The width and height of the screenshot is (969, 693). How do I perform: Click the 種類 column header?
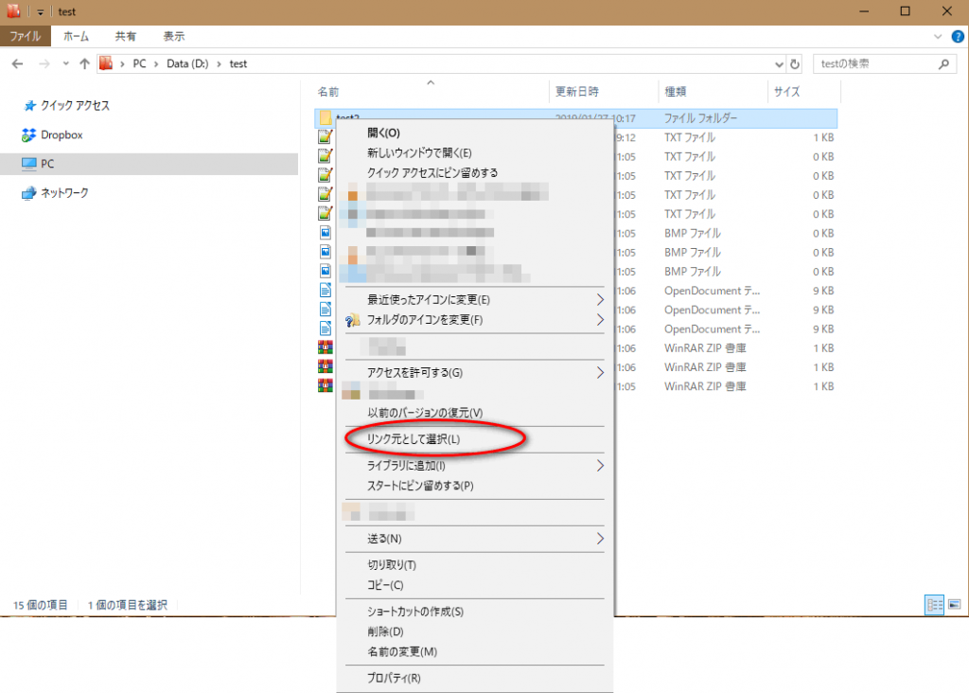coord(677,92)
